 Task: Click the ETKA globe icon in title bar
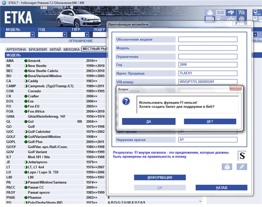click(4, 3)
